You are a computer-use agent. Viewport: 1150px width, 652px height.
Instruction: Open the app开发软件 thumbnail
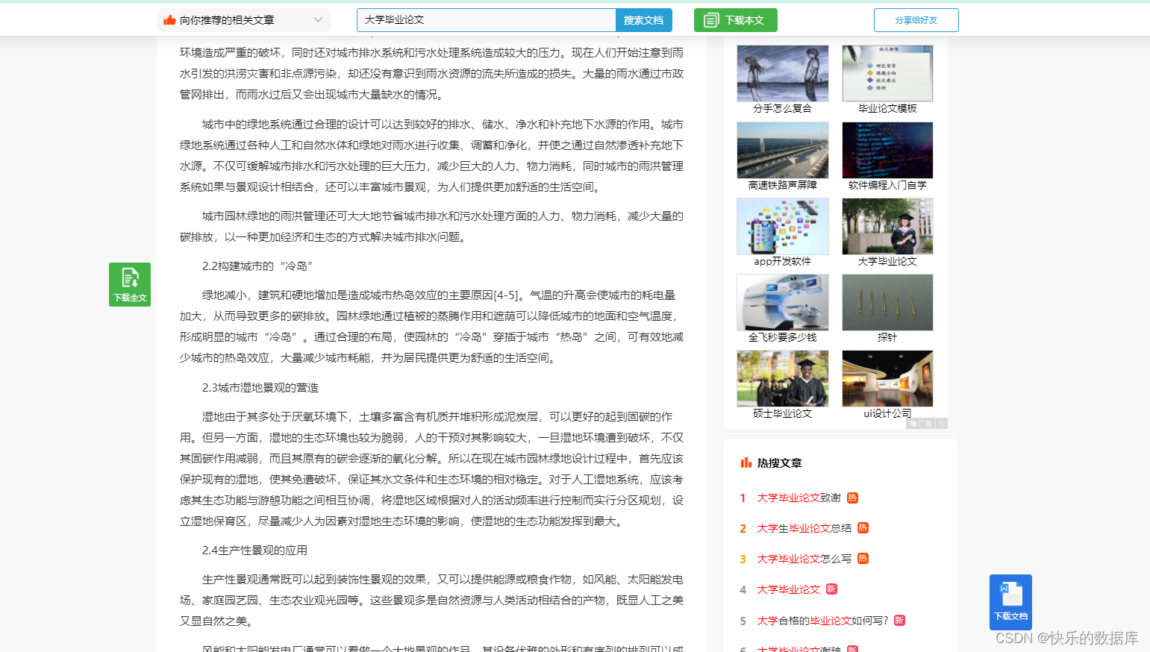pos(782,225)
